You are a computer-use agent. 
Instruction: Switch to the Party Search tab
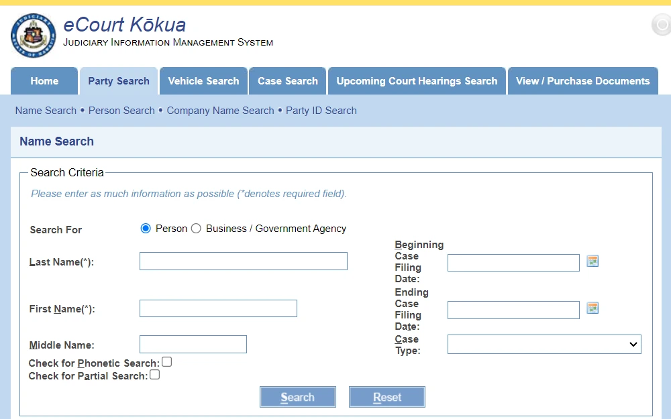119,81
